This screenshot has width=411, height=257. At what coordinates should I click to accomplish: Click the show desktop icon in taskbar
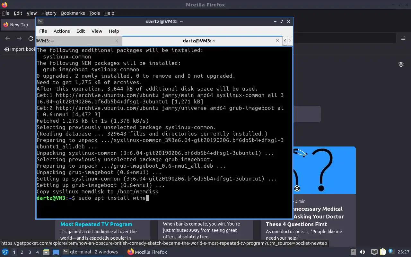coord(56,252)
